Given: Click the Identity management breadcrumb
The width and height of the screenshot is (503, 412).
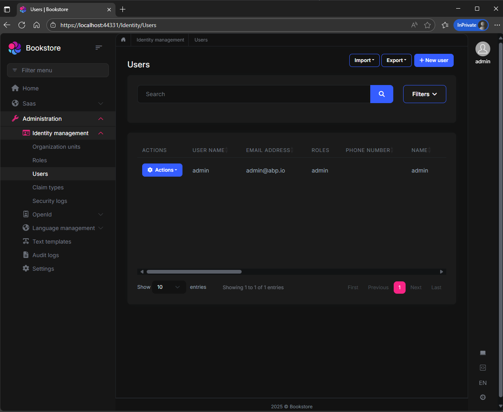Looking at the screenshot, I should (x=160, y=40).
